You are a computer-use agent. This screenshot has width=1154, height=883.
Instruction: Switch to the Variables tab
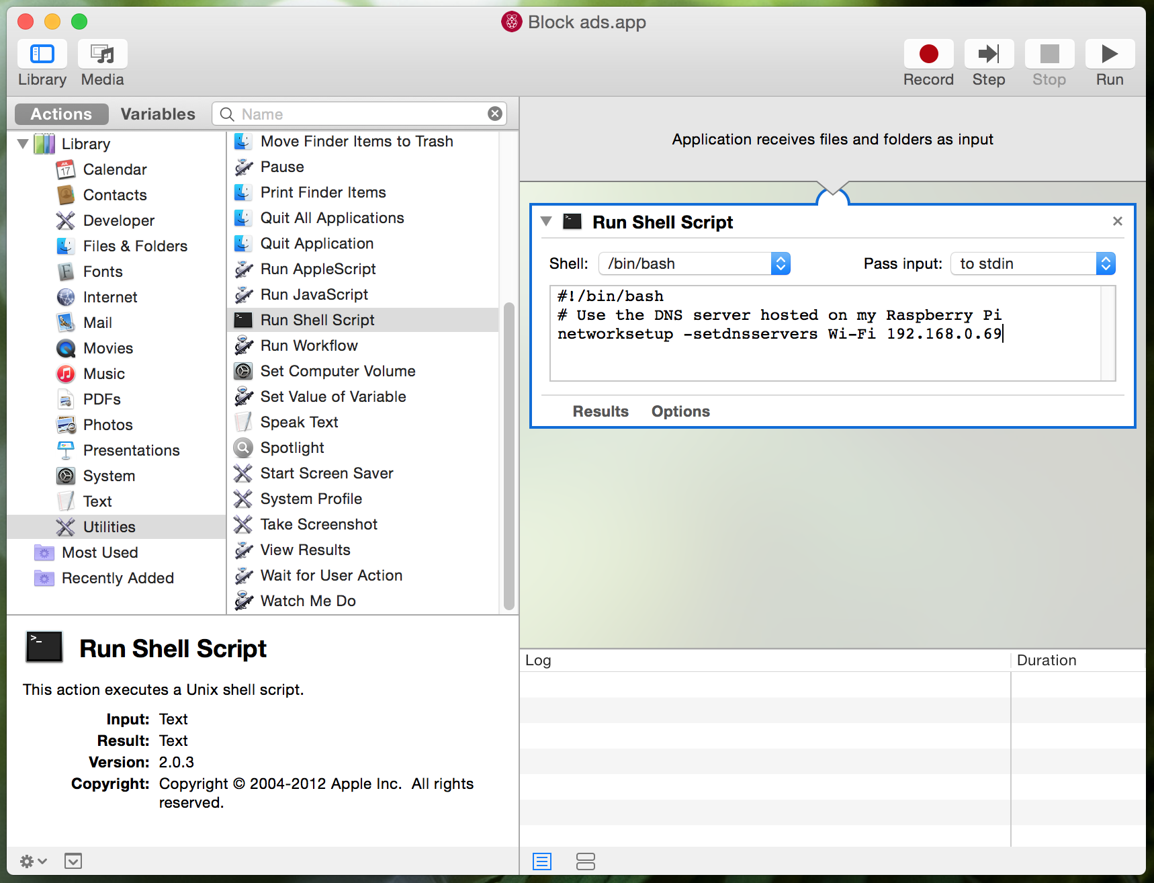point(158,114)
